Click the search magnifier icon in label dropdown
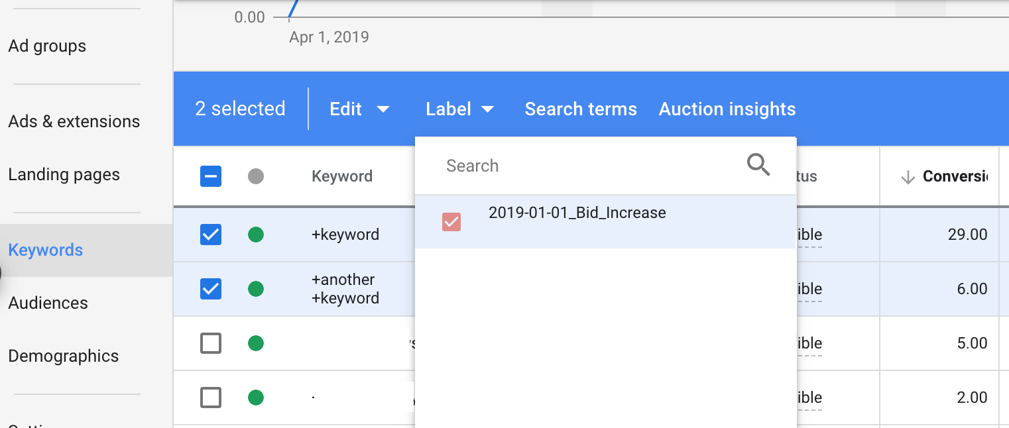Image resolution: width=1009 pixels, height=428 pixels. (x=758, y=165)
